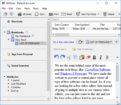Go forward with the right arrow toolbar icon
The image size is (121, 105).
[x=12, y=14]
